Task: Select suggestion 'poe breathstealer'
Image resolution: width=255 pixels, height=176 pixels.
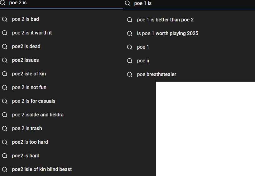Action: coord(189,74)
